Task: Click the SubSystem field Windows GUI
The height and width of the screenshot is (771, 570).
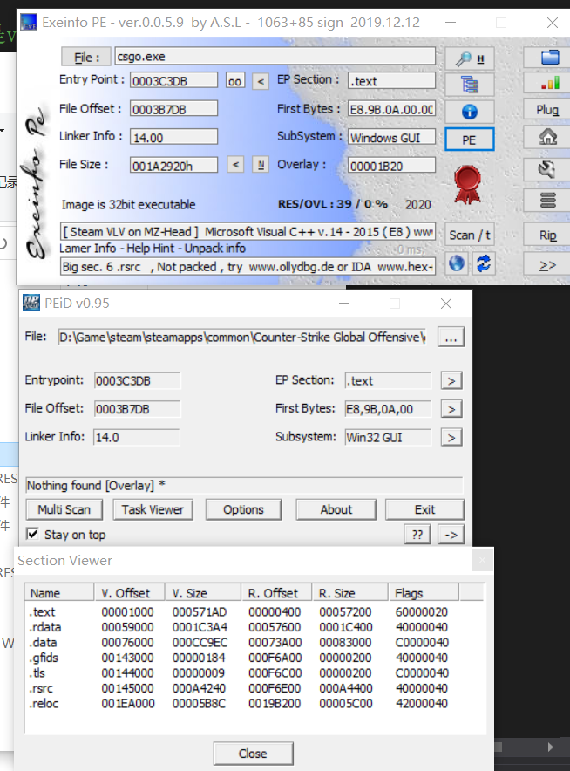Action: pos(391,137)
